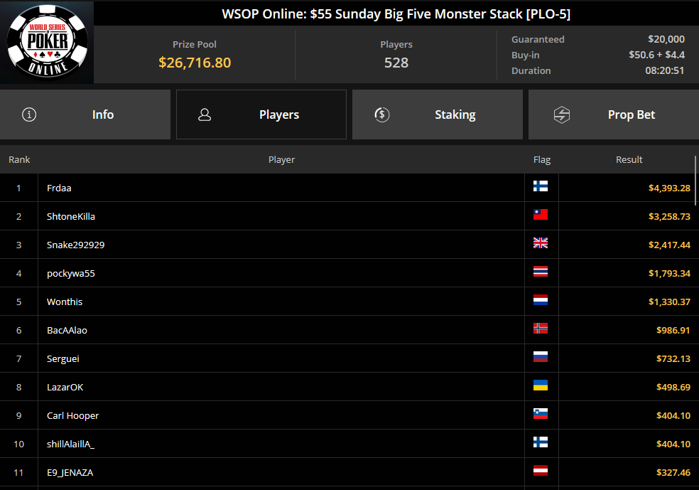Click the UK flag for Snake292929
The width and height of the screenshot is (699, 490).
[541, 243]
